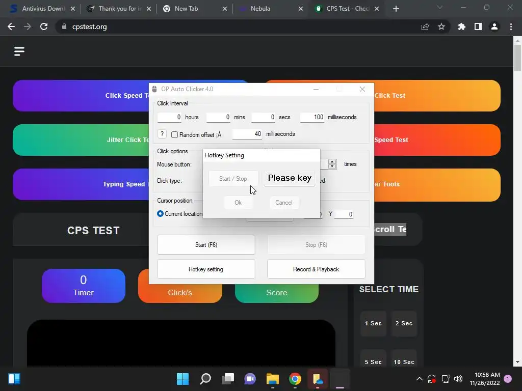Click the hours interval field
Screen dimensions: 522x391
[169, 117]
